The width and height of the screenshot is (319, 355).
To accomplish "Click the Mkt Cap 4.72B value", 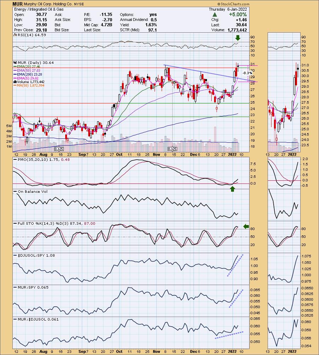I will click(x=106, y=25).
